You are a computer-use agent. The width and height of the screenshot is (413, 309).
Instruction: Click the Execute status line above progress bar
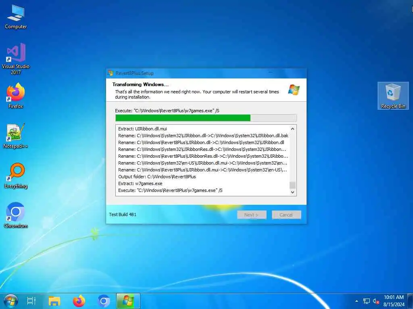pos(167,111)
